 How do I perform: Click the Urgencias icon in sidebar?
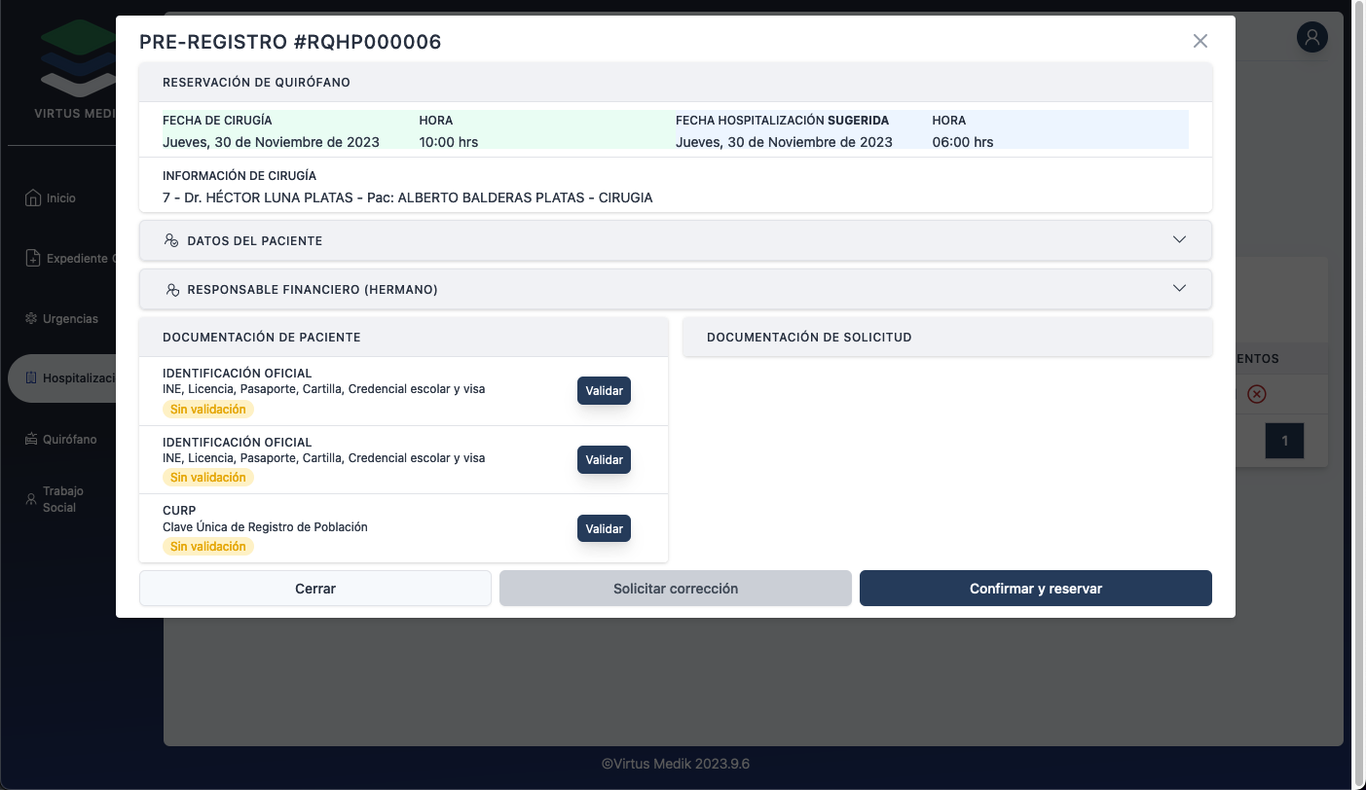coord(32,319)
